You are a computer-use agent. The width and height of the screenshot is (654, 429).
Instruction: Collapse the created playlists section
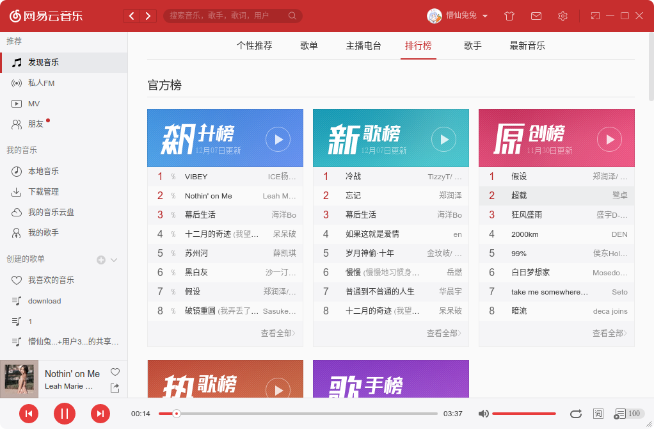(x=115, y=260)
